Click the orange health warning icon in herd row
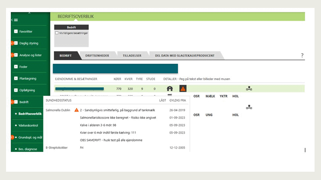321x180 pixels. [183, 89]
